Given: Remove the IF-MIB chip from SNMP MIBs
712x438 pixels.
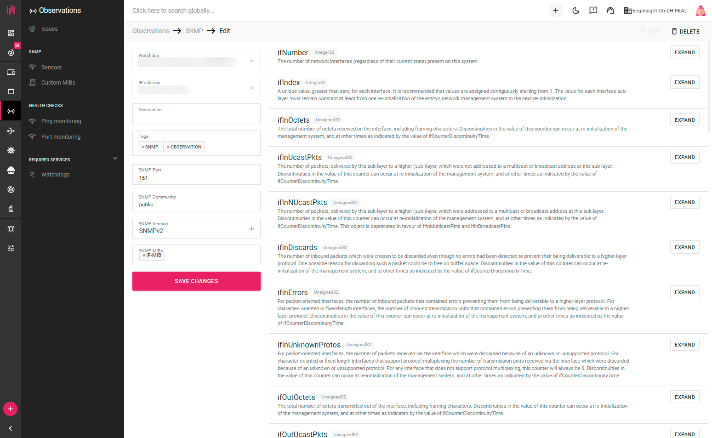Looking at the screenshot, I should tap(144, 256).
